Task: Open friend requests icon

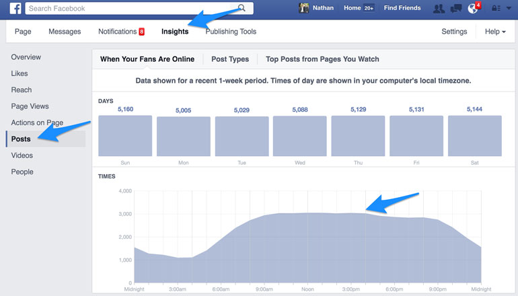Action: tap(439, 9)
